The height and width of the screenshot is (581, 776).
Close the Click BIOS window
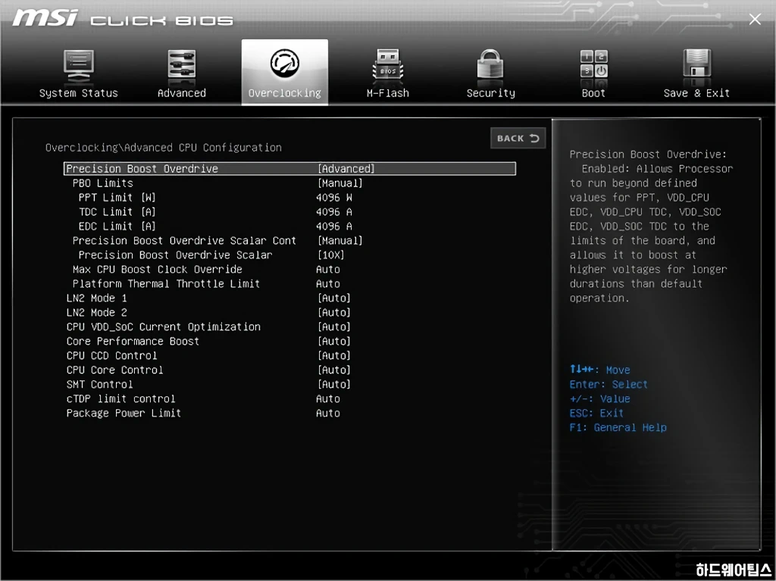coord(755,19)
